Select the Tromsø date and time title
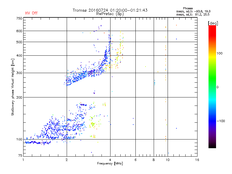 tap(110, 10)
